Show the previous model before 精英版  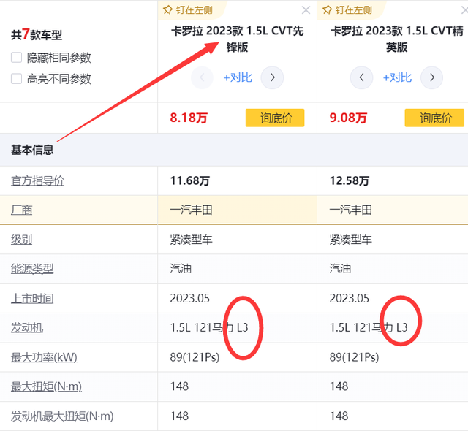(x=361, y=77)
